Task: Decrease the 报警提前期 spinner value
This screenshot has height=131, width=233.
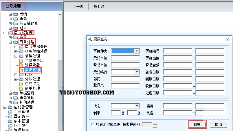Action: click(x=155, y=126)
